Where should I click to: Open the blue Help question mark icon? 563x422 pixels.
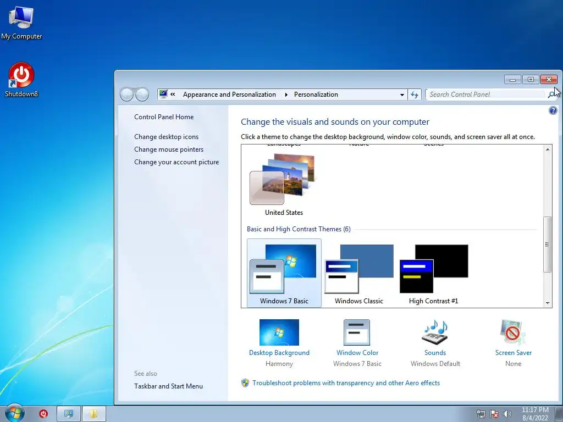pos(553,110)
